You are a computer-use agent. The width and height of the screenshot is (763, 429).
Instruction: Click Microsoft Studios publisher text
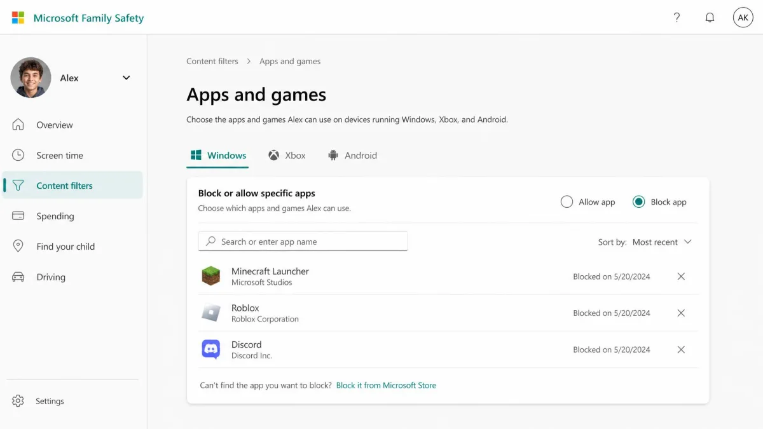(262, 282)
